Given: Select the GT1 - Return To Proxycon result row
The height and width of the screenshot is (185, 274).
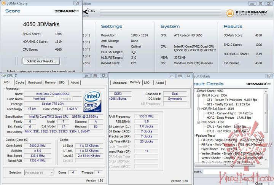Looking at the screenshot, I should [232, 100].
